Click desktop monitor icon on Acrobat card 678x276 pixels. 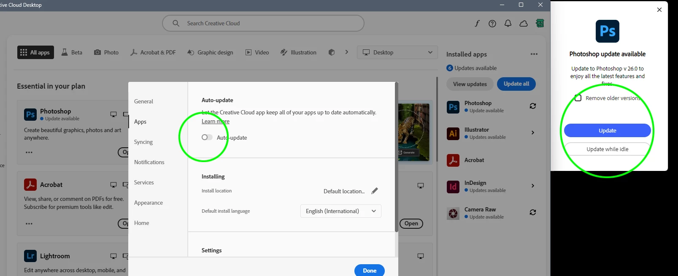113,185
